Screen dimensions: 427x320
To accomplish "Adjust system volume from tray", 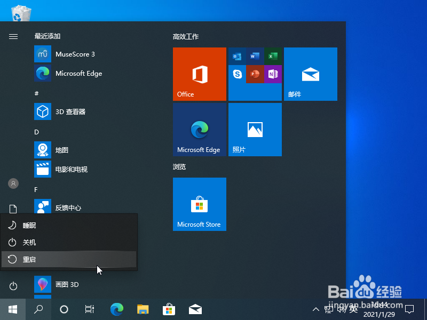I will [340, 309].
